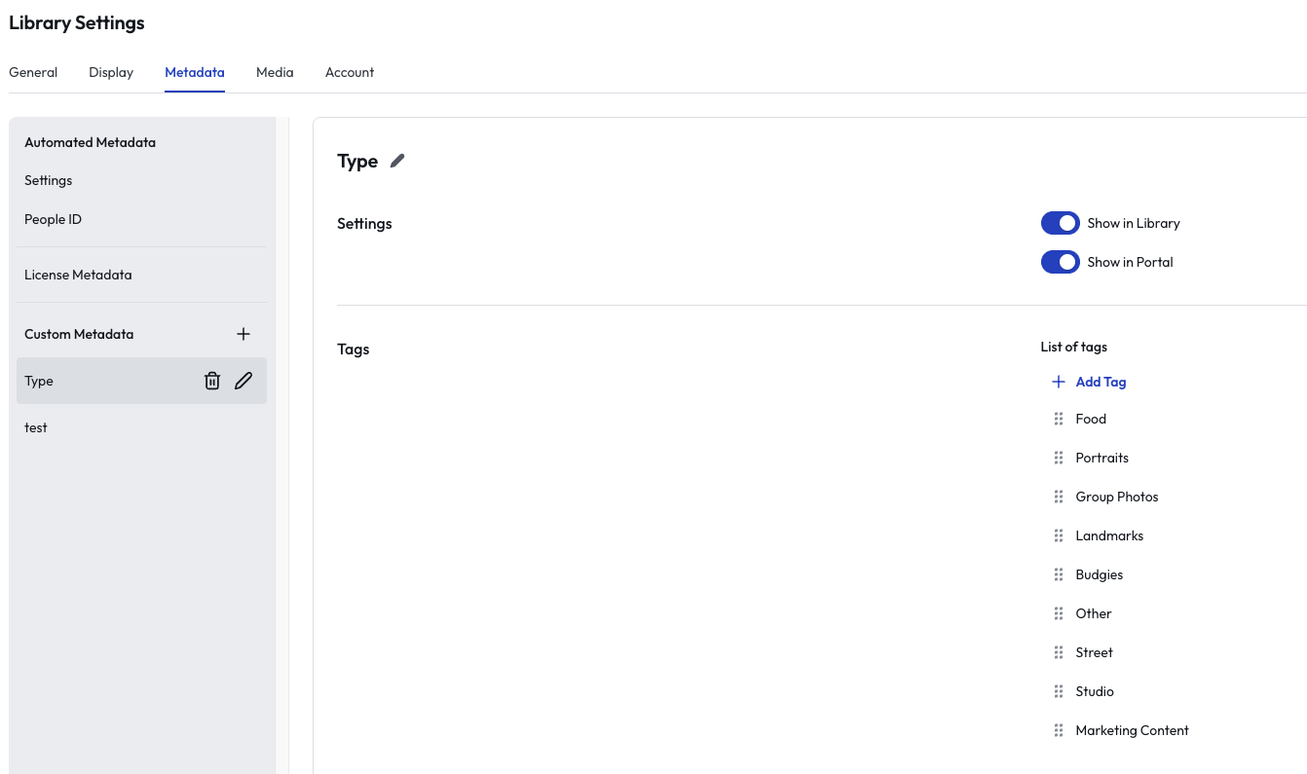Click the Food tag name
Viewport: 1307px width, 774px height.
(x=1091, y=419)
